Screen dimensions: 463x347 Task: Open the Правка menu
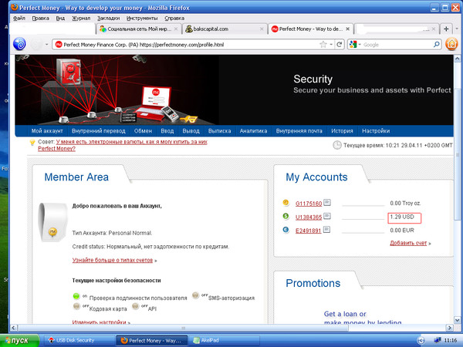(40, 19)
